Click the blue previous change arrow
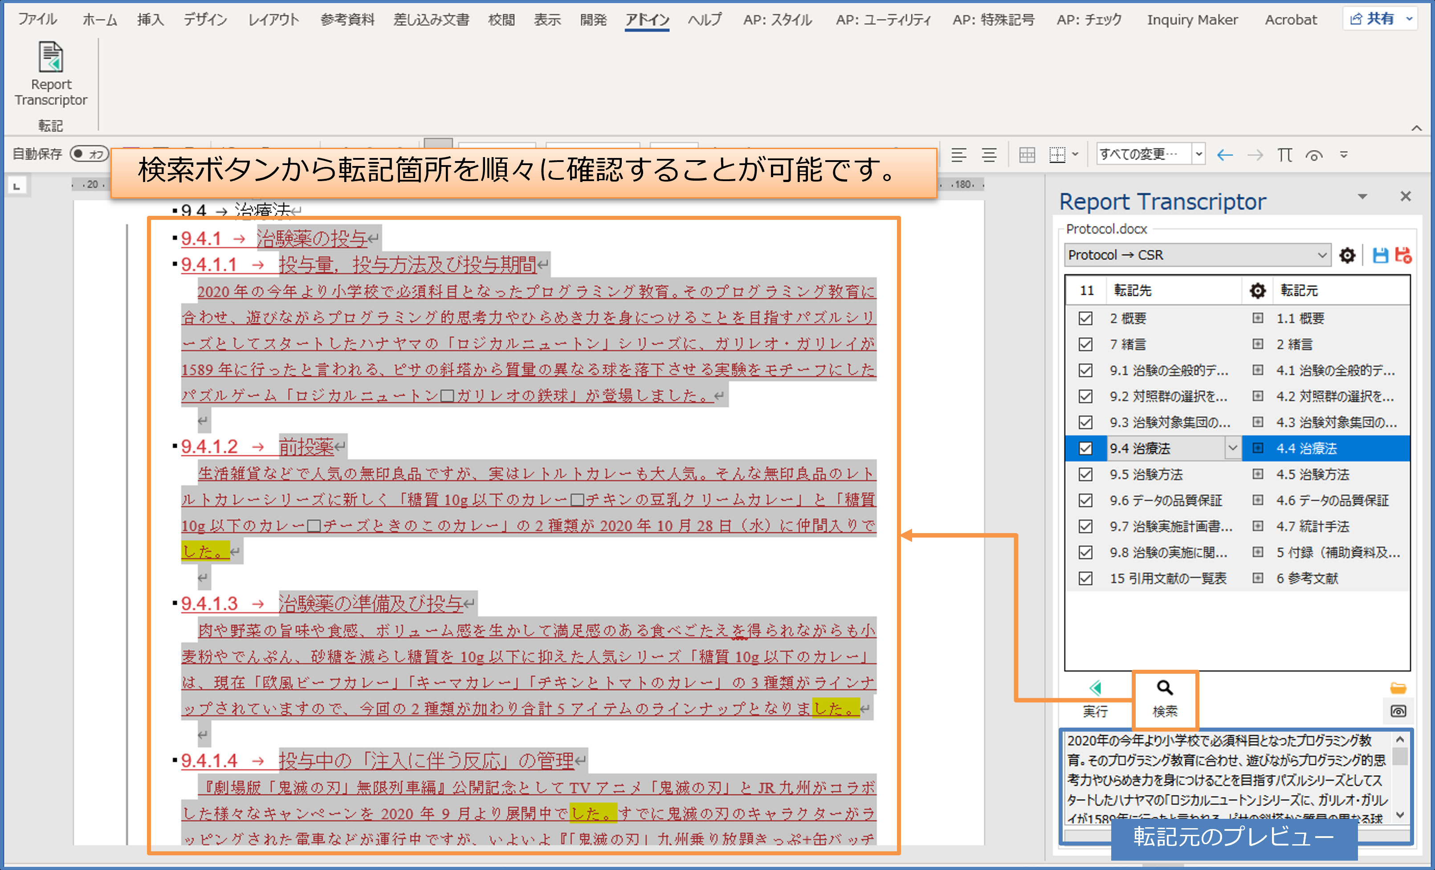Image resolution: width=1435 pixels, height=870 pixels. pos(1225,155)
